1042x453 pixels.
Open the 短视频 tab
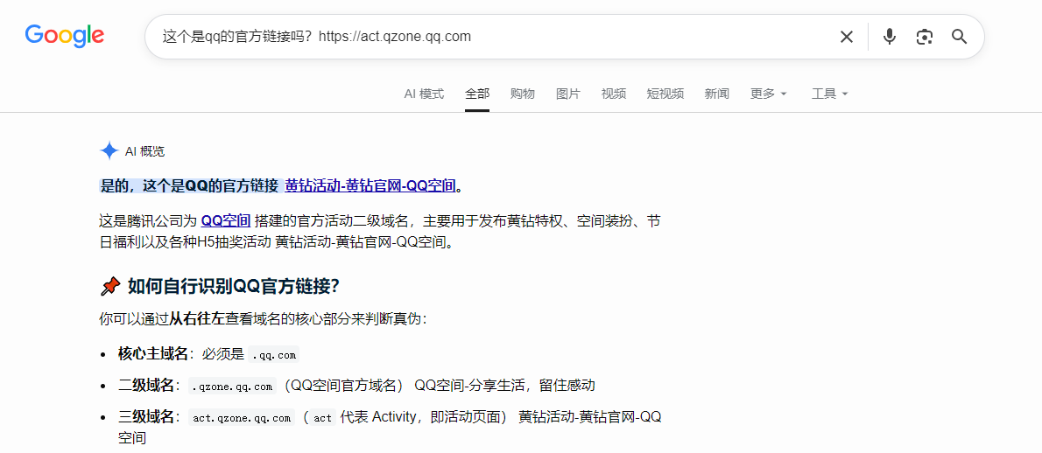pos(665,94)
